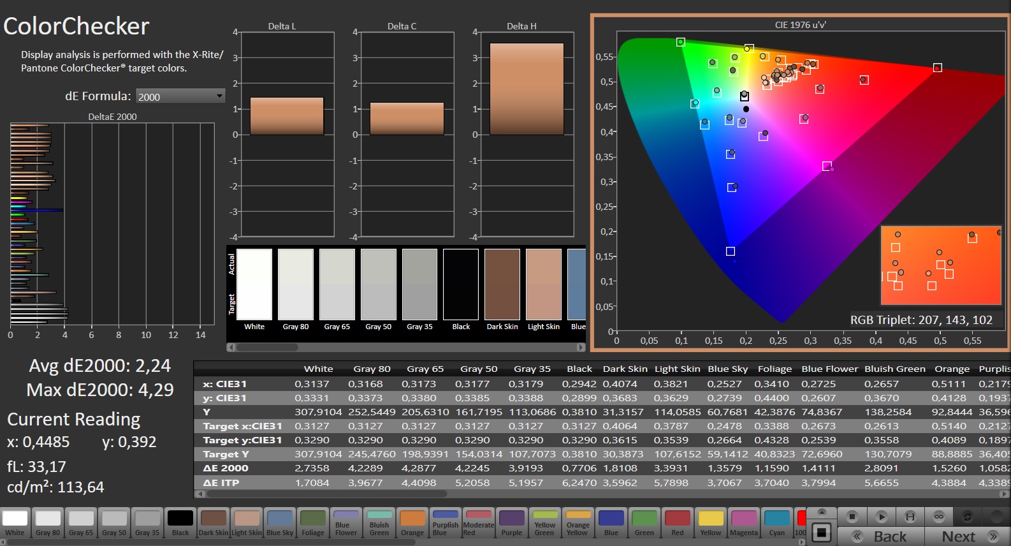
Task: Select the Foliage color patch button
Action: click(x=312, y=523)
